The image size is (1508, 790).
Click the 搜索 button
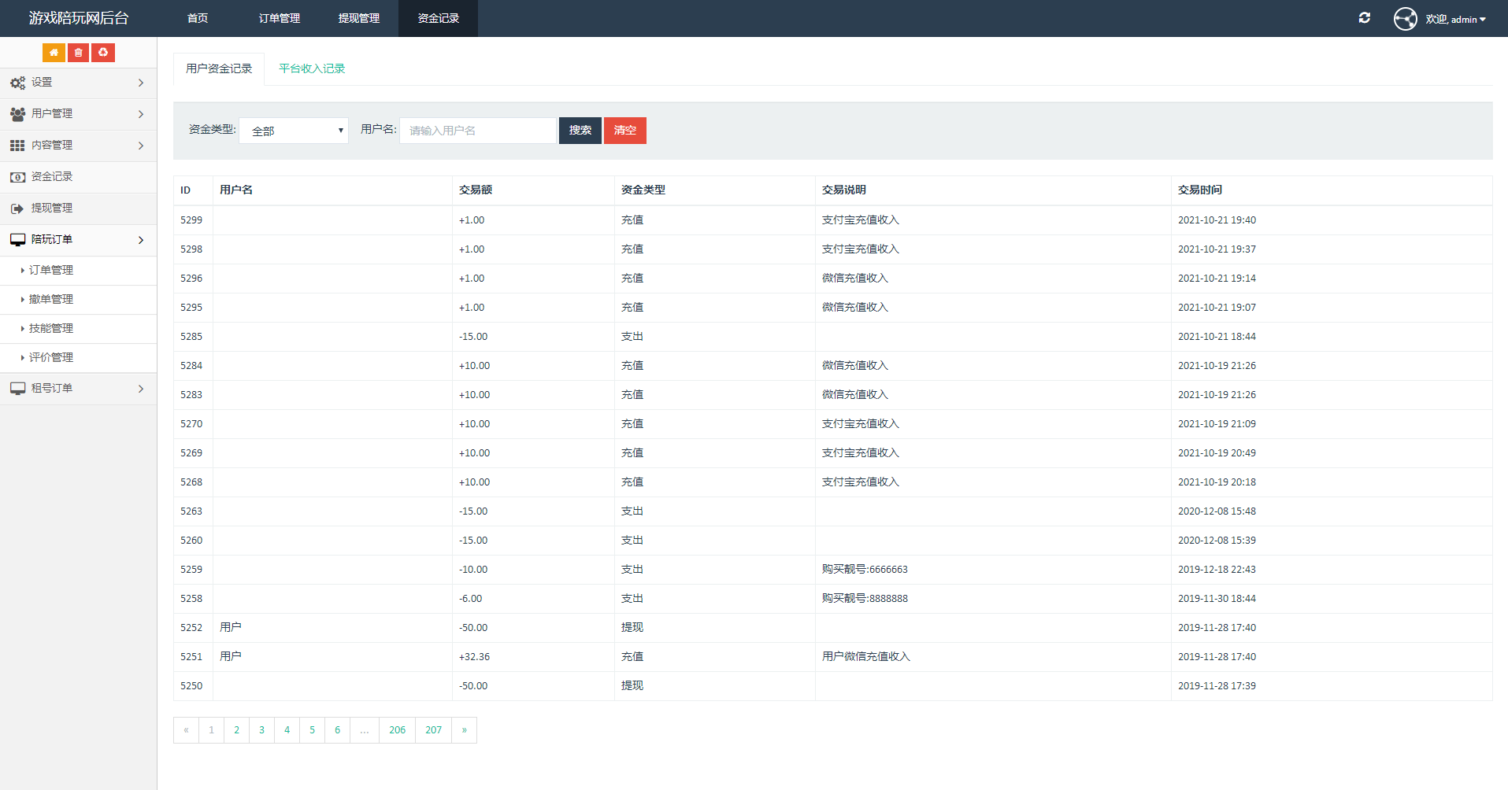[580, 131]
